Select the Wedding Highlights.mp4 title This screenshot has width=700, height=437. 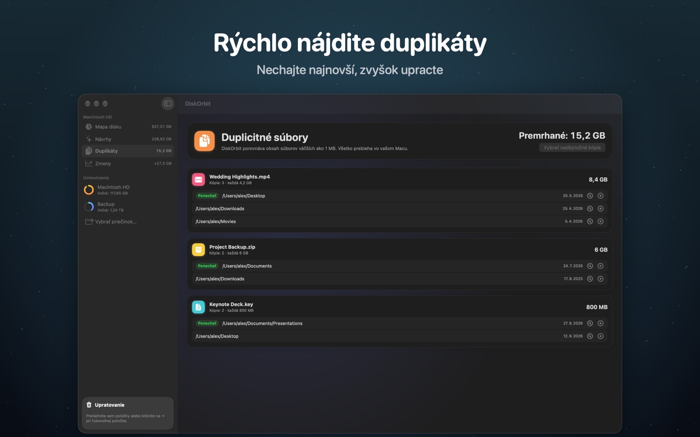pos(240,177)
